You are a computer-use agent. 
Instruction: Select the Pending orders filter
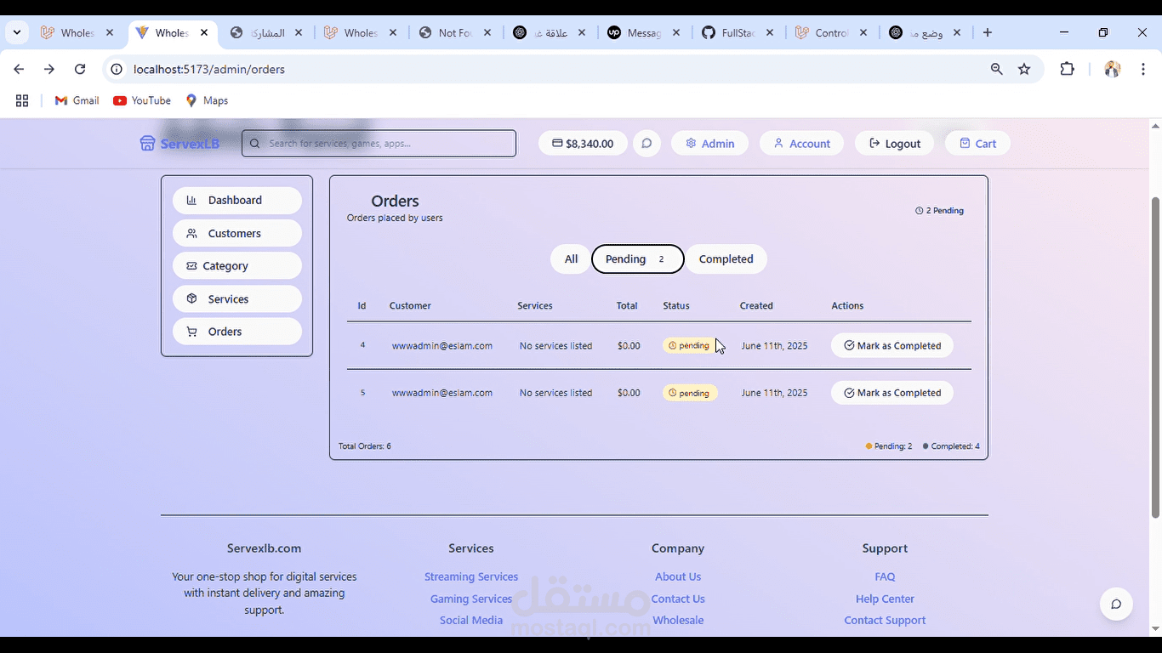[638, 259]
